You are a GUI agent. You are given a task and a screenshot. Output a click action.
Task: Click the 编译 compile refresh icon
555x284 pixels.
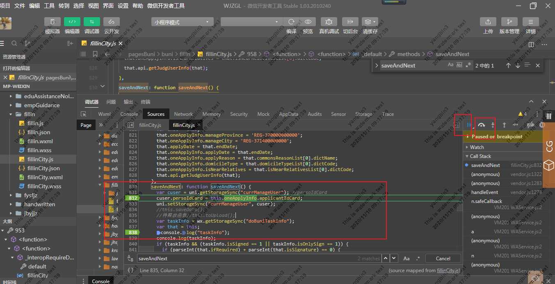pos(291,22)
